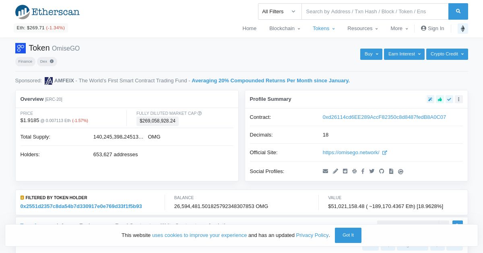Open the GitHub social profile icon
The width and height of the screenshot is (483, 253).
tap(382, 171)
